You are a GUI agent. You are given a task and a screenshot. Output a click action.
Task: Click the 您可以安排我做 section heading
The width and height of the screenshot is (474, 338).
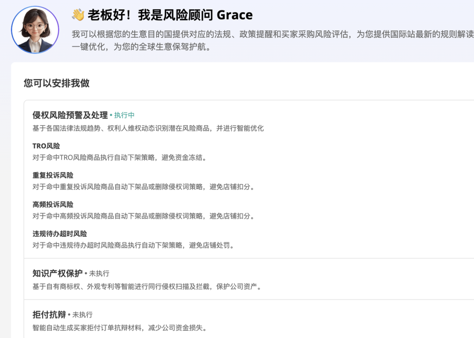tap(57, 83)
